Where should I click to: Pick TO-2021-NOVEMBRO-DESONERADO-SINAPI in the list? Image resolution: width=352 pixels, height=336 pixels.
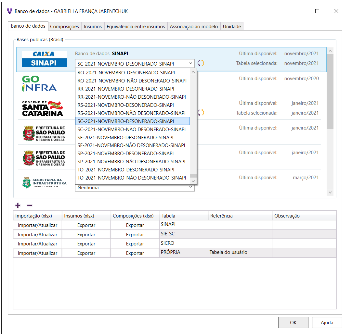[x=126, y=169]
